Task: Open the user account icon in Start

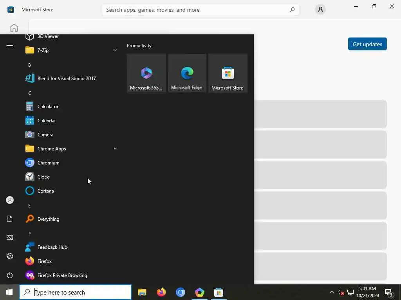Action: tap(10, 200)
